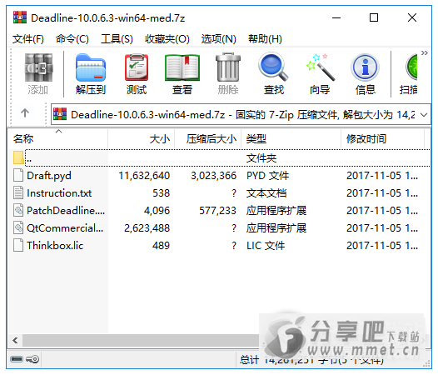Open the Favorites (收藏夹) menu
Screen dimensions: 438x375
[167, 39]
